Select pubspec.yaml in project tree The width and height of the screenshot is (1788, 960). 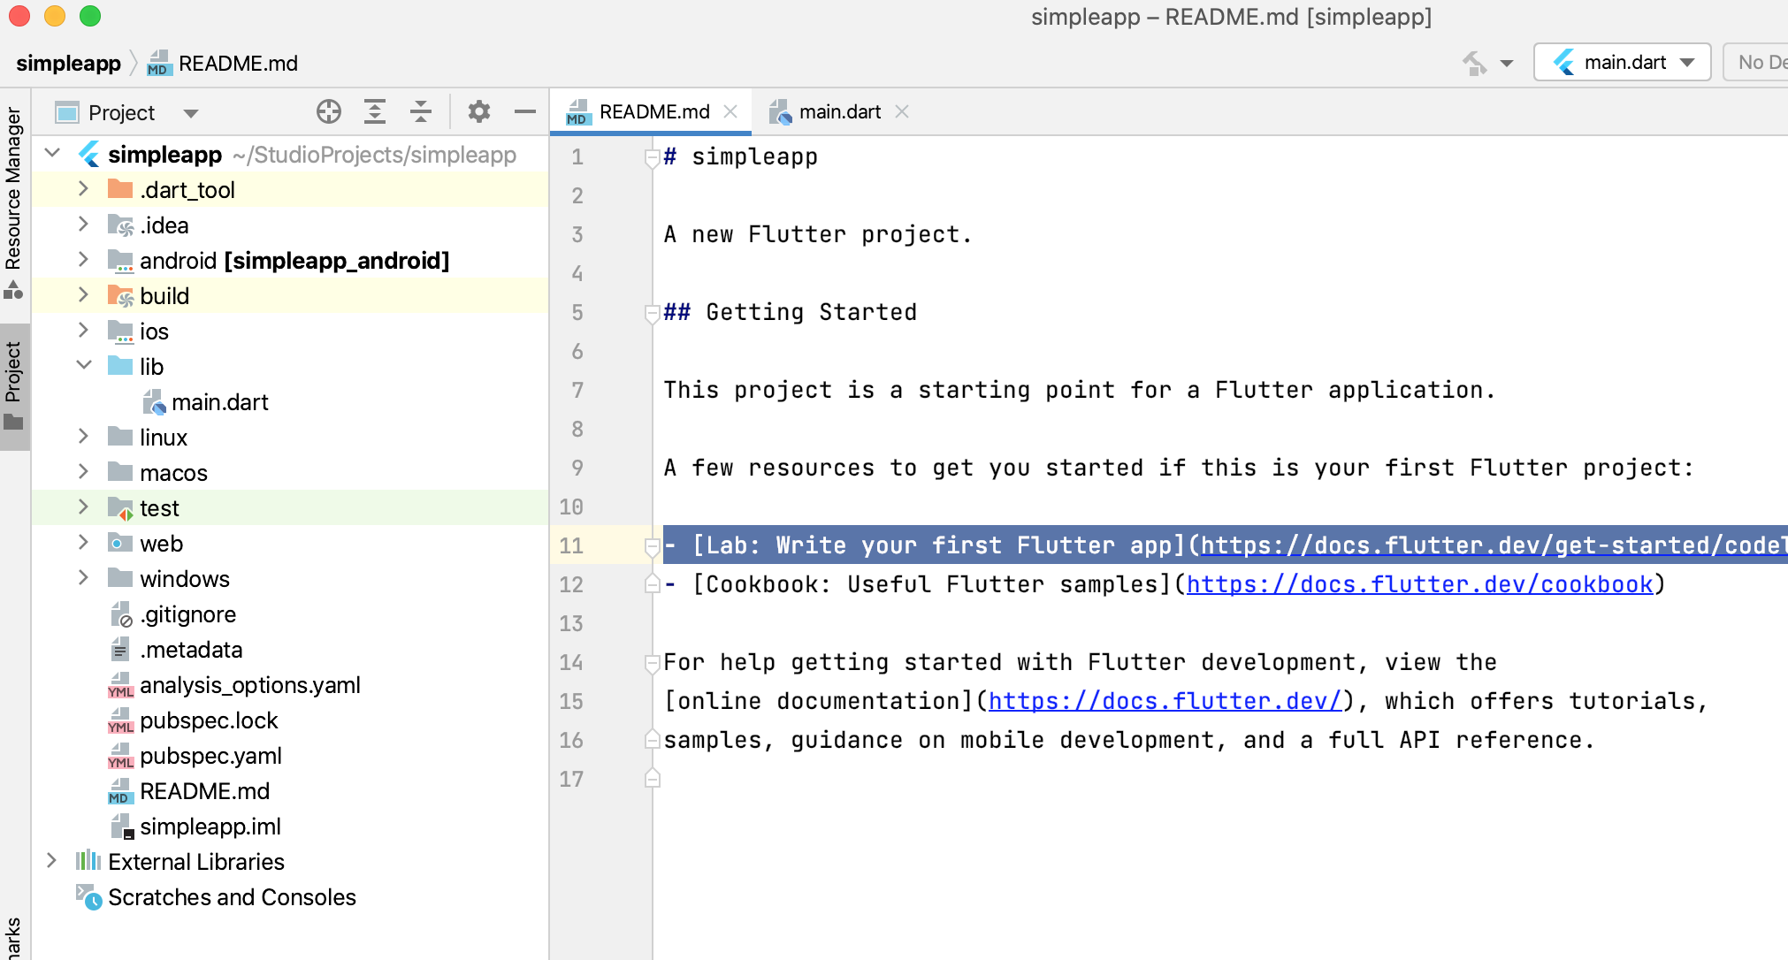click(x=210, y=756)
